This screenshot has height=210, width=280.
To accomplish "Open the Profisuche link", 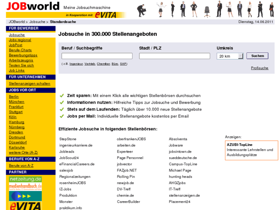I will coord(260,68).
